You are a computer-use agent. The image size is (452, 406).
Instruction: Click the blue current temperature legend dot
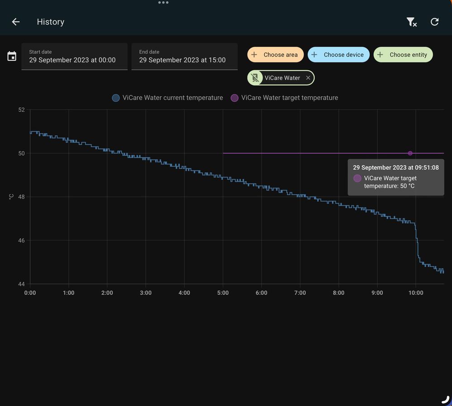click(116, 98)
